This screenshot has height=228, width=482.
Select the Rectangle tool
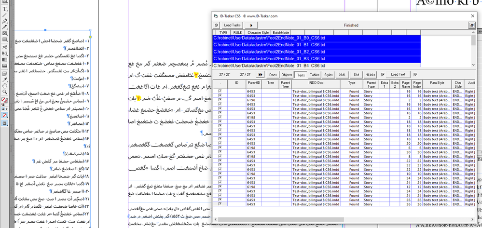(x=5, y=40)
